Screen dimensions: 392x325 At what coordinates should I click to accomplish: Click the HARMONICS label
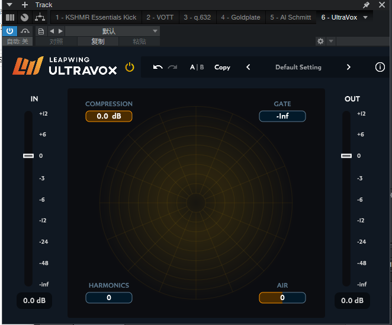(109, 285)
